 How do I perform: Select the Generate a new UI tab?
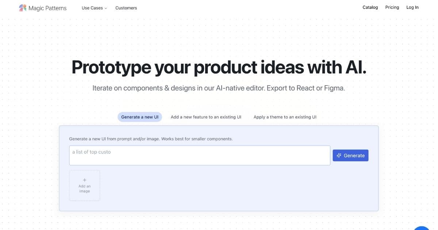pos(139,117)
